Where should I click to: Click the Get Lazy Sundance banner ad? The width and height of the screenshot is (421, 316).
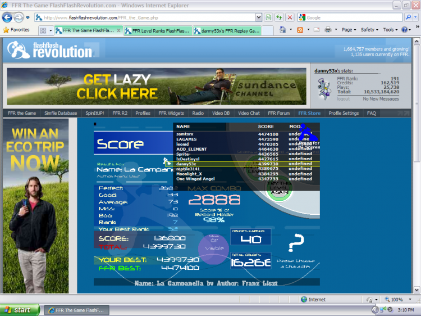click(157, 87)
